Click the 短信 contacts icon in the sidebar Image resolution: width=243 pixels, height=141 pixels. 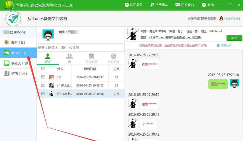pos(7,73)
